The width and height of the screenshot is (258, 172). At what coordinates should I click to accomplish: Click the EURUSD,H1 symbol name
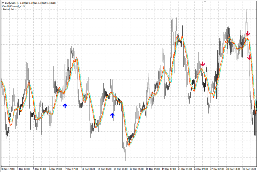12,2
